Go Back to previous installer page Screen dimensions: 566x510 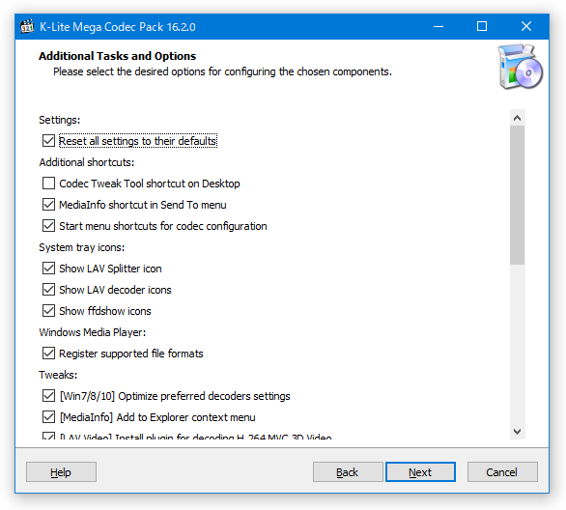click(348, 472)
